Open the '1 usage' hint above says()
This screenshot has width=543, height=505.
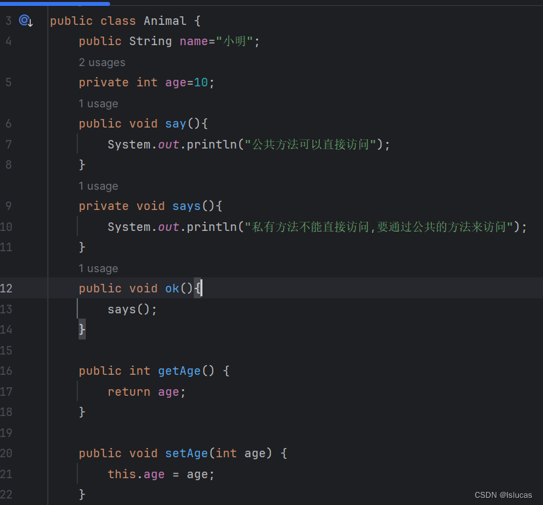pos(98,186)
